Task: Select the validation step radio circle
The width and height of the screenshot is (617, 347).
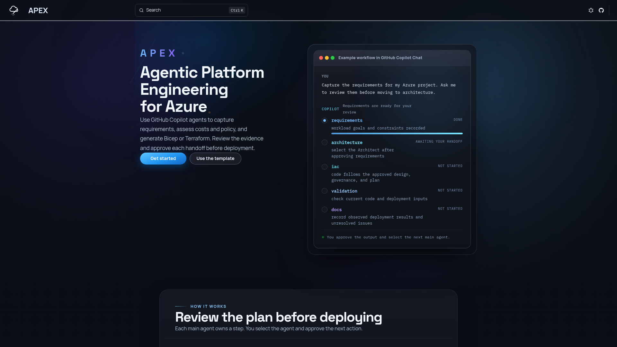Action: point(325,191)
